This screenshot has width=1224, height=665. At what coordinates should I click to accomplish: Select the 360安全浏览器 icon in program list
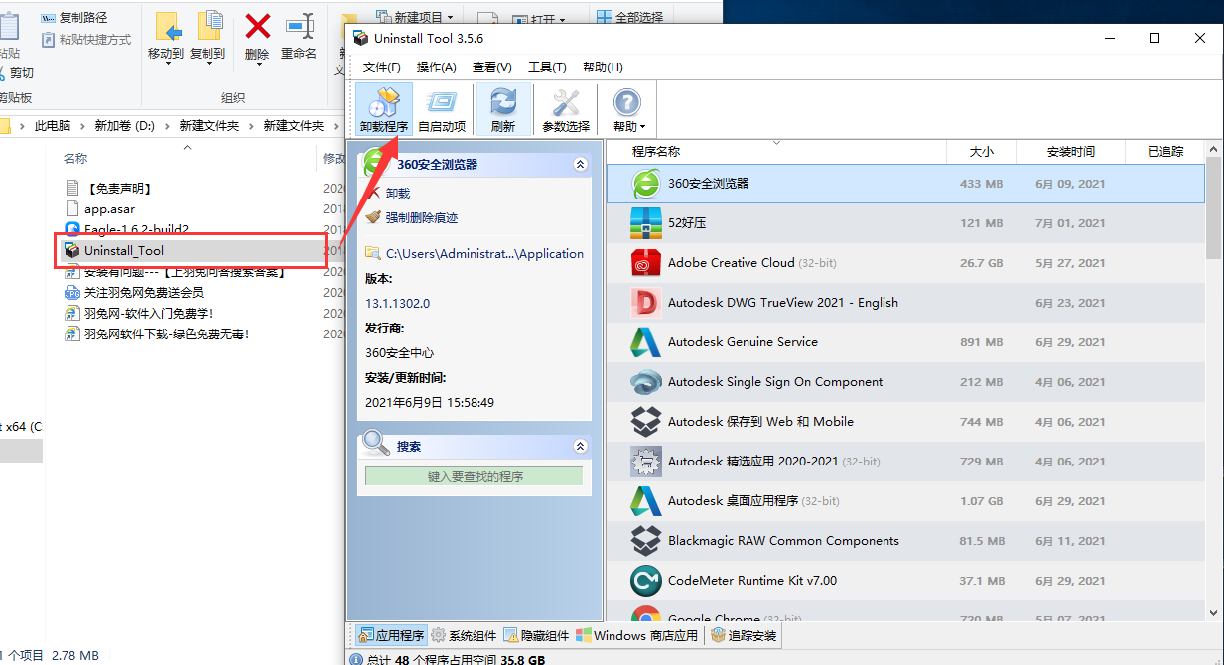[x=646, y=184]
